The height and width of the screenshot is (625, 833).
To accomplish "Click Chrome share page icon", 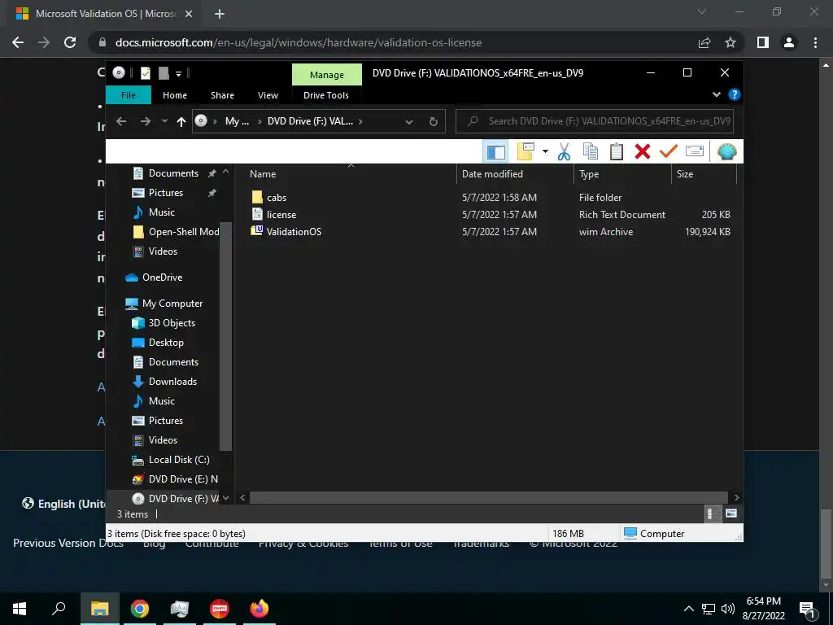I will coord(704,42).
